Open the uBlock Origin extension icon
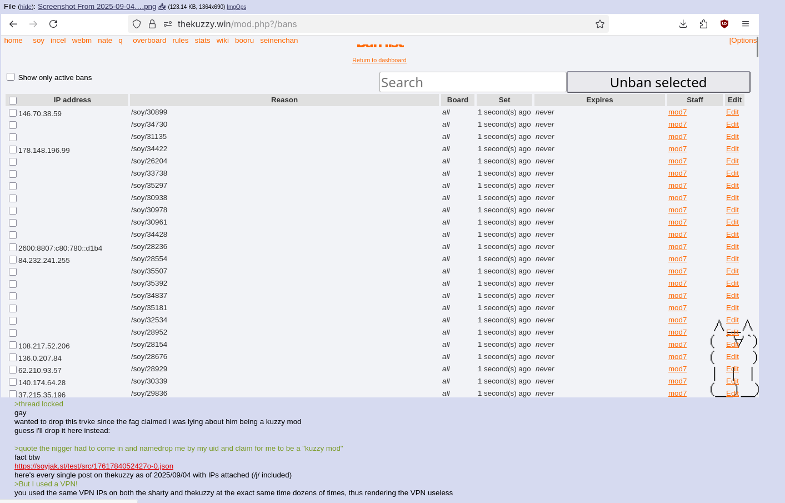 tap(724, 24)
